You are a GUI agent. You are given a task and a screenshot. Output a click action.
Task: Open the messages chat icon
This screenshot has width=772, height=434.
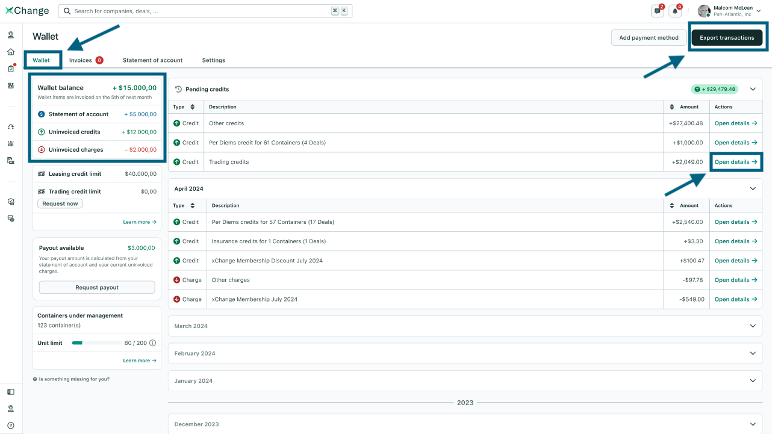657,11
